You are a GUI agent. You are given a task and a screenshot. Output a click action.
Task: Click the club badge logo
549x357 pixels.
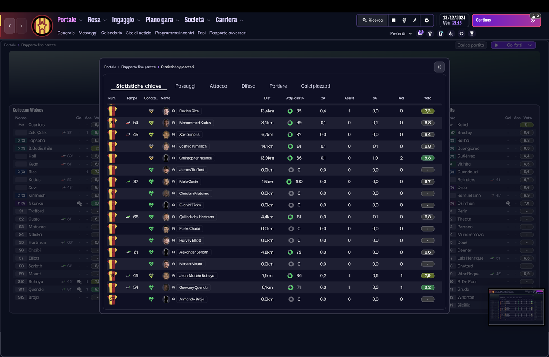tap(42, 26)
